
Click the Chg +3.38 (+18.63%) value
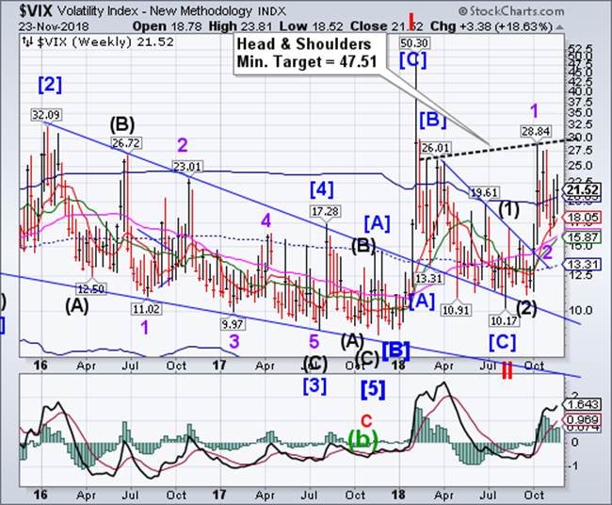[491, 26]
